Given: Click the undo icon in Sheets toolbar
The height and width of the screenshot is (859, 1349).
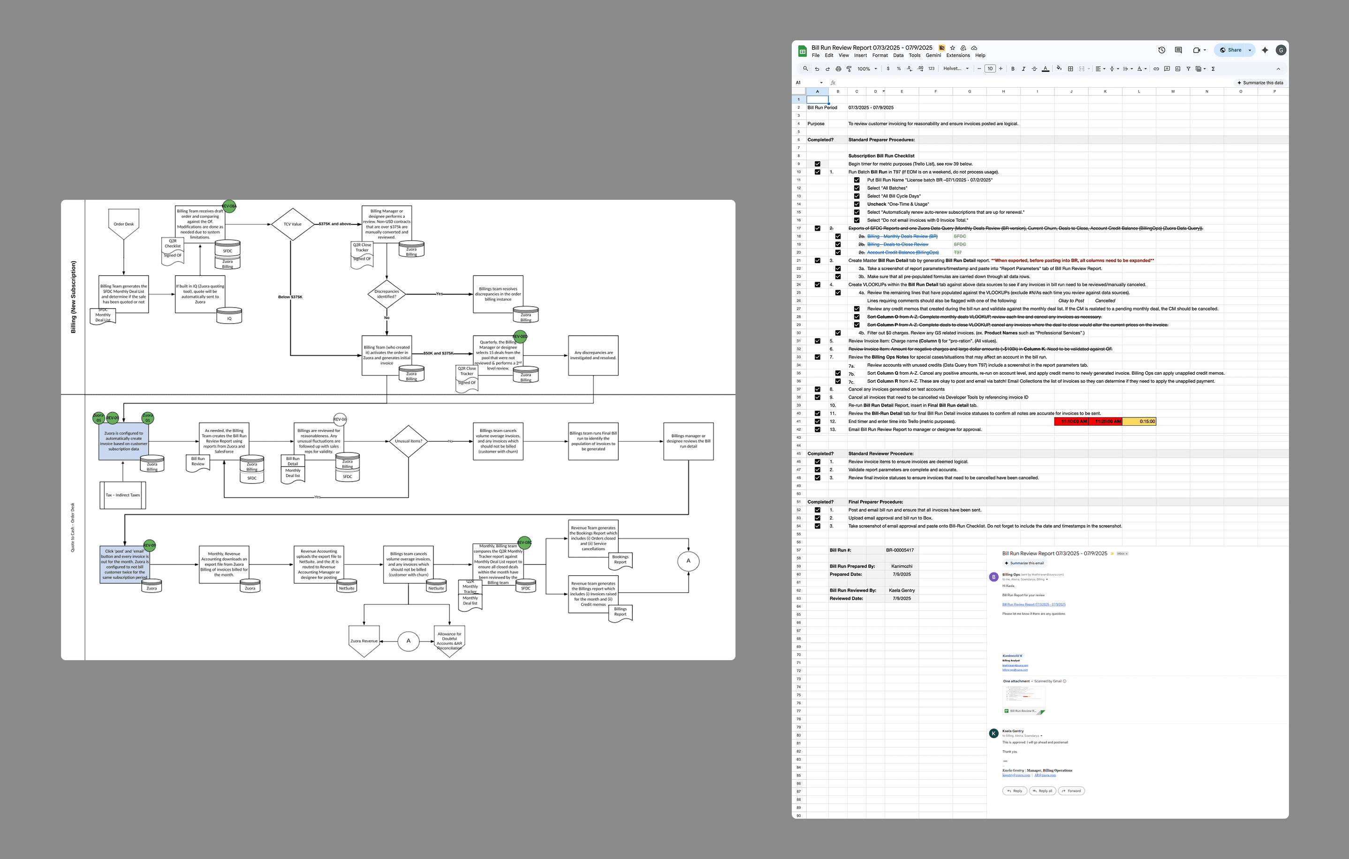Looking at the screenshot, I should tap(817, 69).
